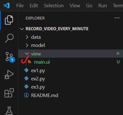This screenshot has height=115, width=123.
Task: Open README.md file
Action: click(x=70, y=95)
